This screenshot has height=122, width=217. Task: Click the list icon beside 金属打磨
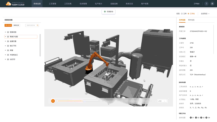(8, 41)
